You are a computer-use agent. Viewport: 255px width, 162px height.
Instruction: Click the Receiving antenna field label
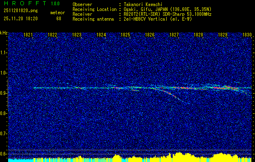point(93,19)
